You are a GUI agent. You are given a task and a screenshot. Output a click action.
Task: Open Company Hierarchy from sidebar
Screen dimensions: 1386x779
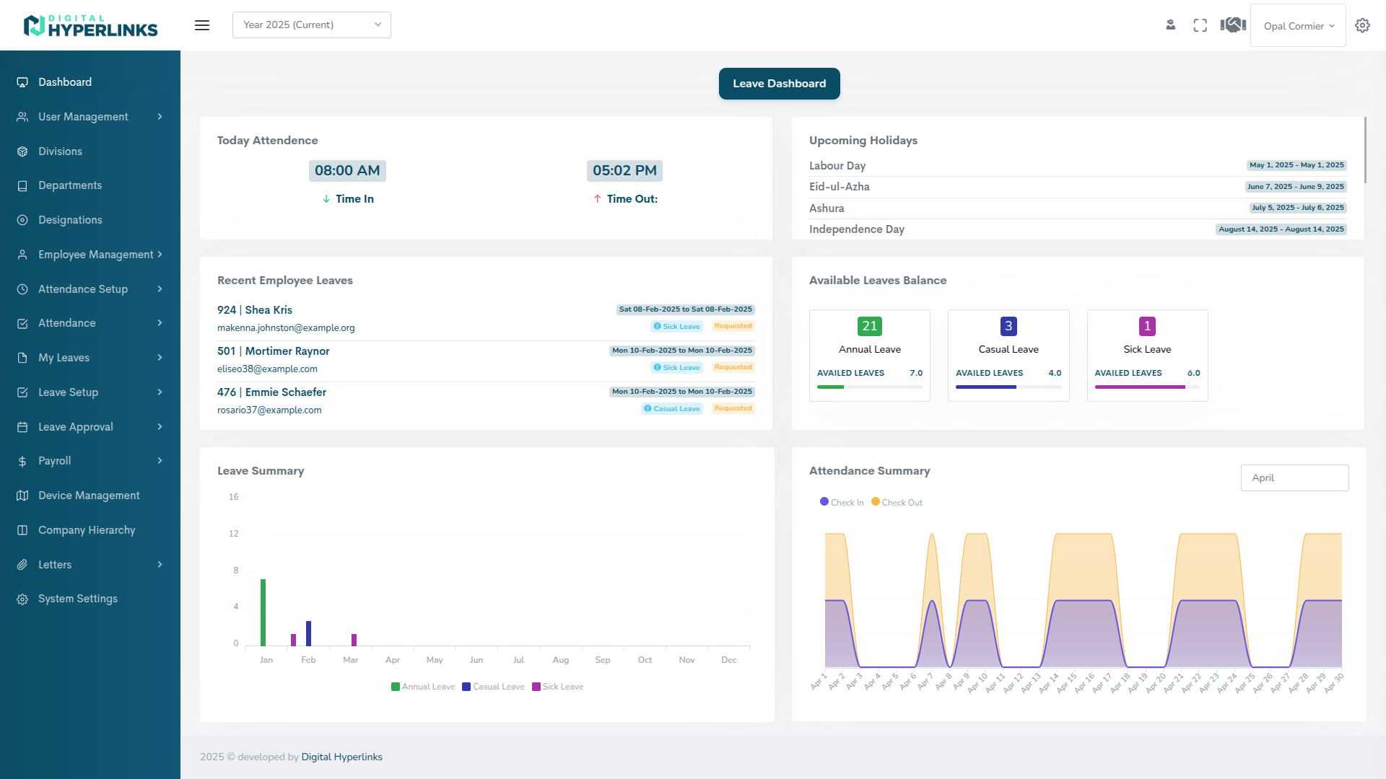click(87, 530)
